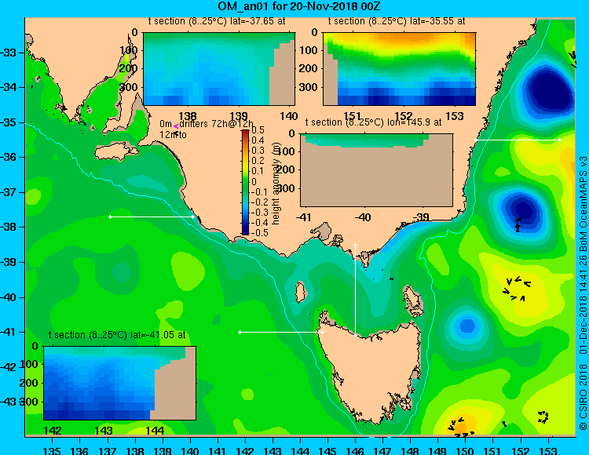Click the -38 latitude label on the left axis

pyautogui.click(x=9, y=227)
